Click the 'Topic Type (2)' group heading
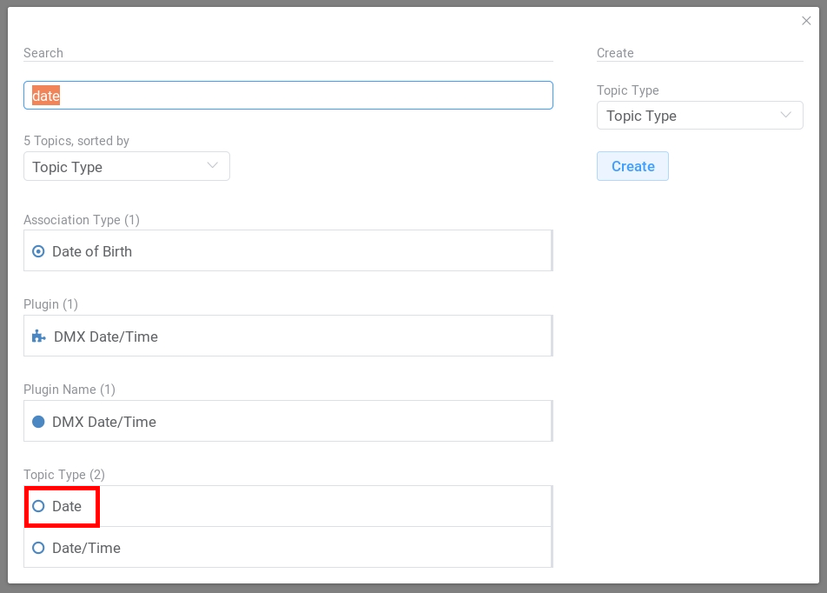 (64, 475)
